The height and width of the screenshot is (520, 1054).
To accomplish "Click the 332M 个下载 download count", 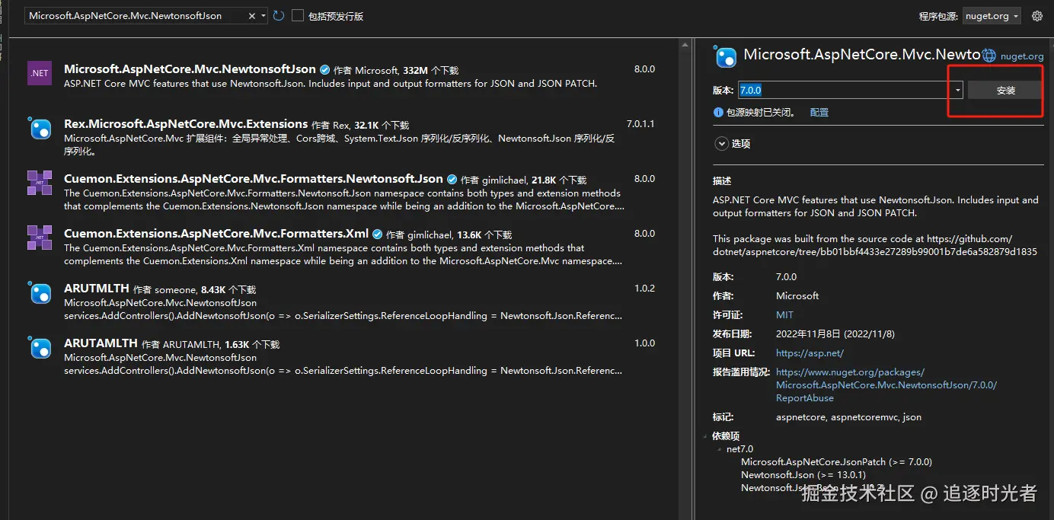I will tap(431, 71).
